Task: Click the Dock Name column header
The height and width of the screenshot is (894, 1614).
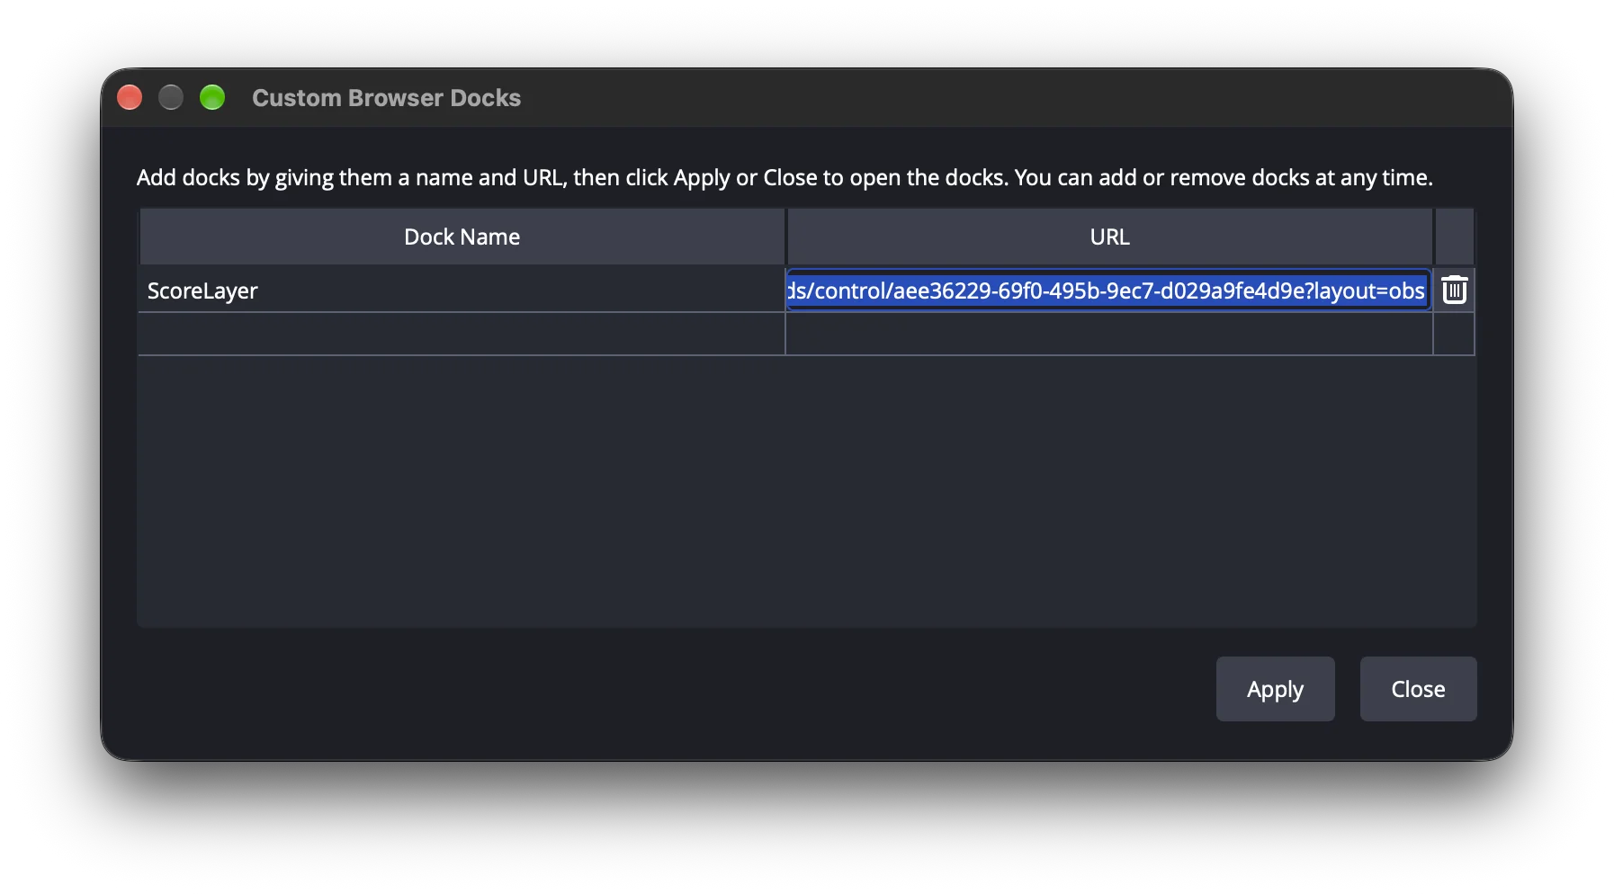Action: coord(462,237)
